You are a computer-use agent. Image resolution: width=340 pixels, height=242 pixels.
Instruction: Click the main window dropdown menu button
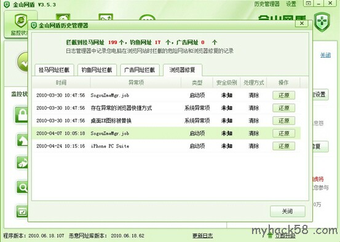(x=309, y=3)
